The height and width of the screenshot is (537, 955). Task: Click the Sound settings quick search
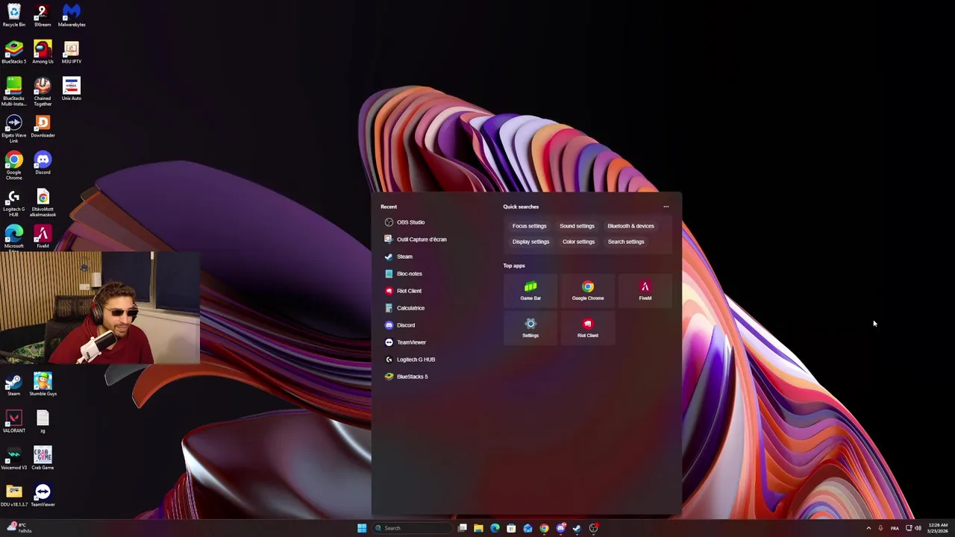pos(577,226)
